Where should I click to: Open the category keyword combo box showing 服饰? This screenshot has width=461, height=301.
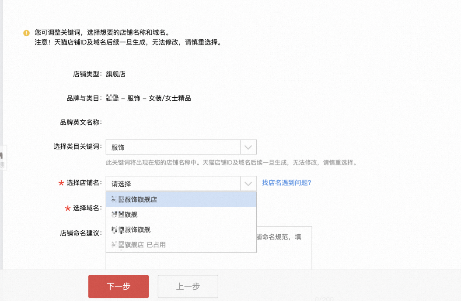click(175, 147)
